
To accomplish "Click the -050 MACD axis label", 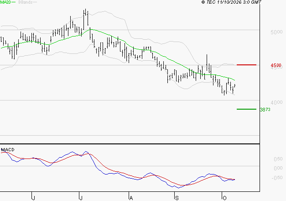I will (277, 178).
